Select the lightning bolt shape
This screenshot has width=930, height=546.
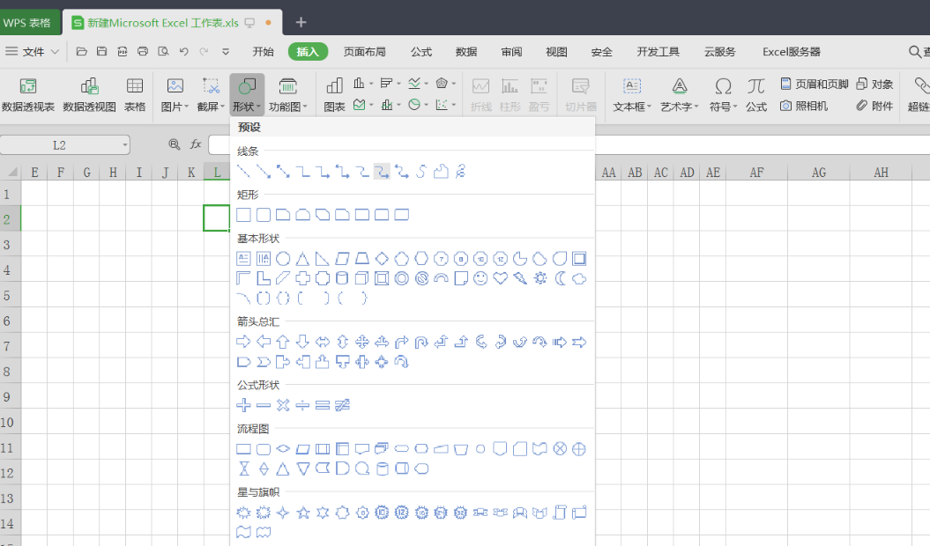click(520, 278)
